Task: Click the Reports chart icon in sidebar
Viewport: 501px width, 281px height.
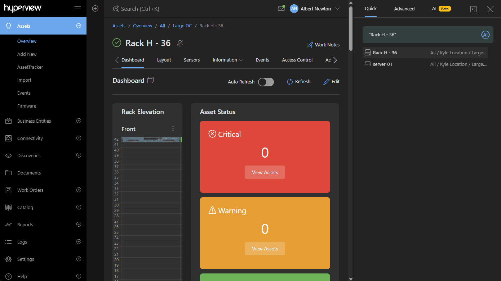Action: coord(9,225)
